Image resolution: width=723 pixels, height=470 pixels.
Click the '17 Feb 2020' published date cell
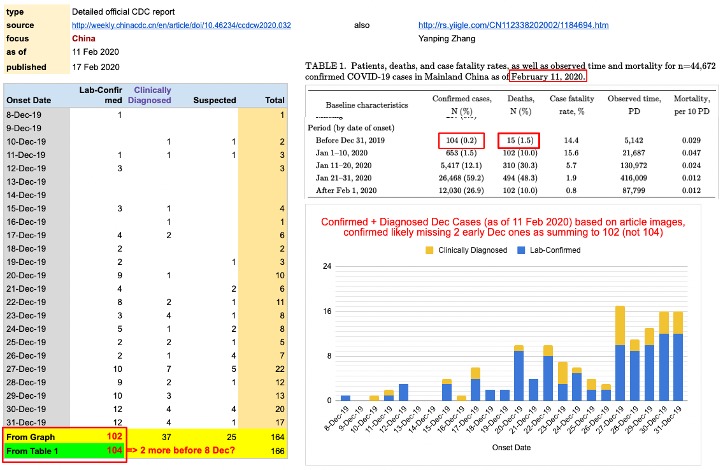pos(96,67)
